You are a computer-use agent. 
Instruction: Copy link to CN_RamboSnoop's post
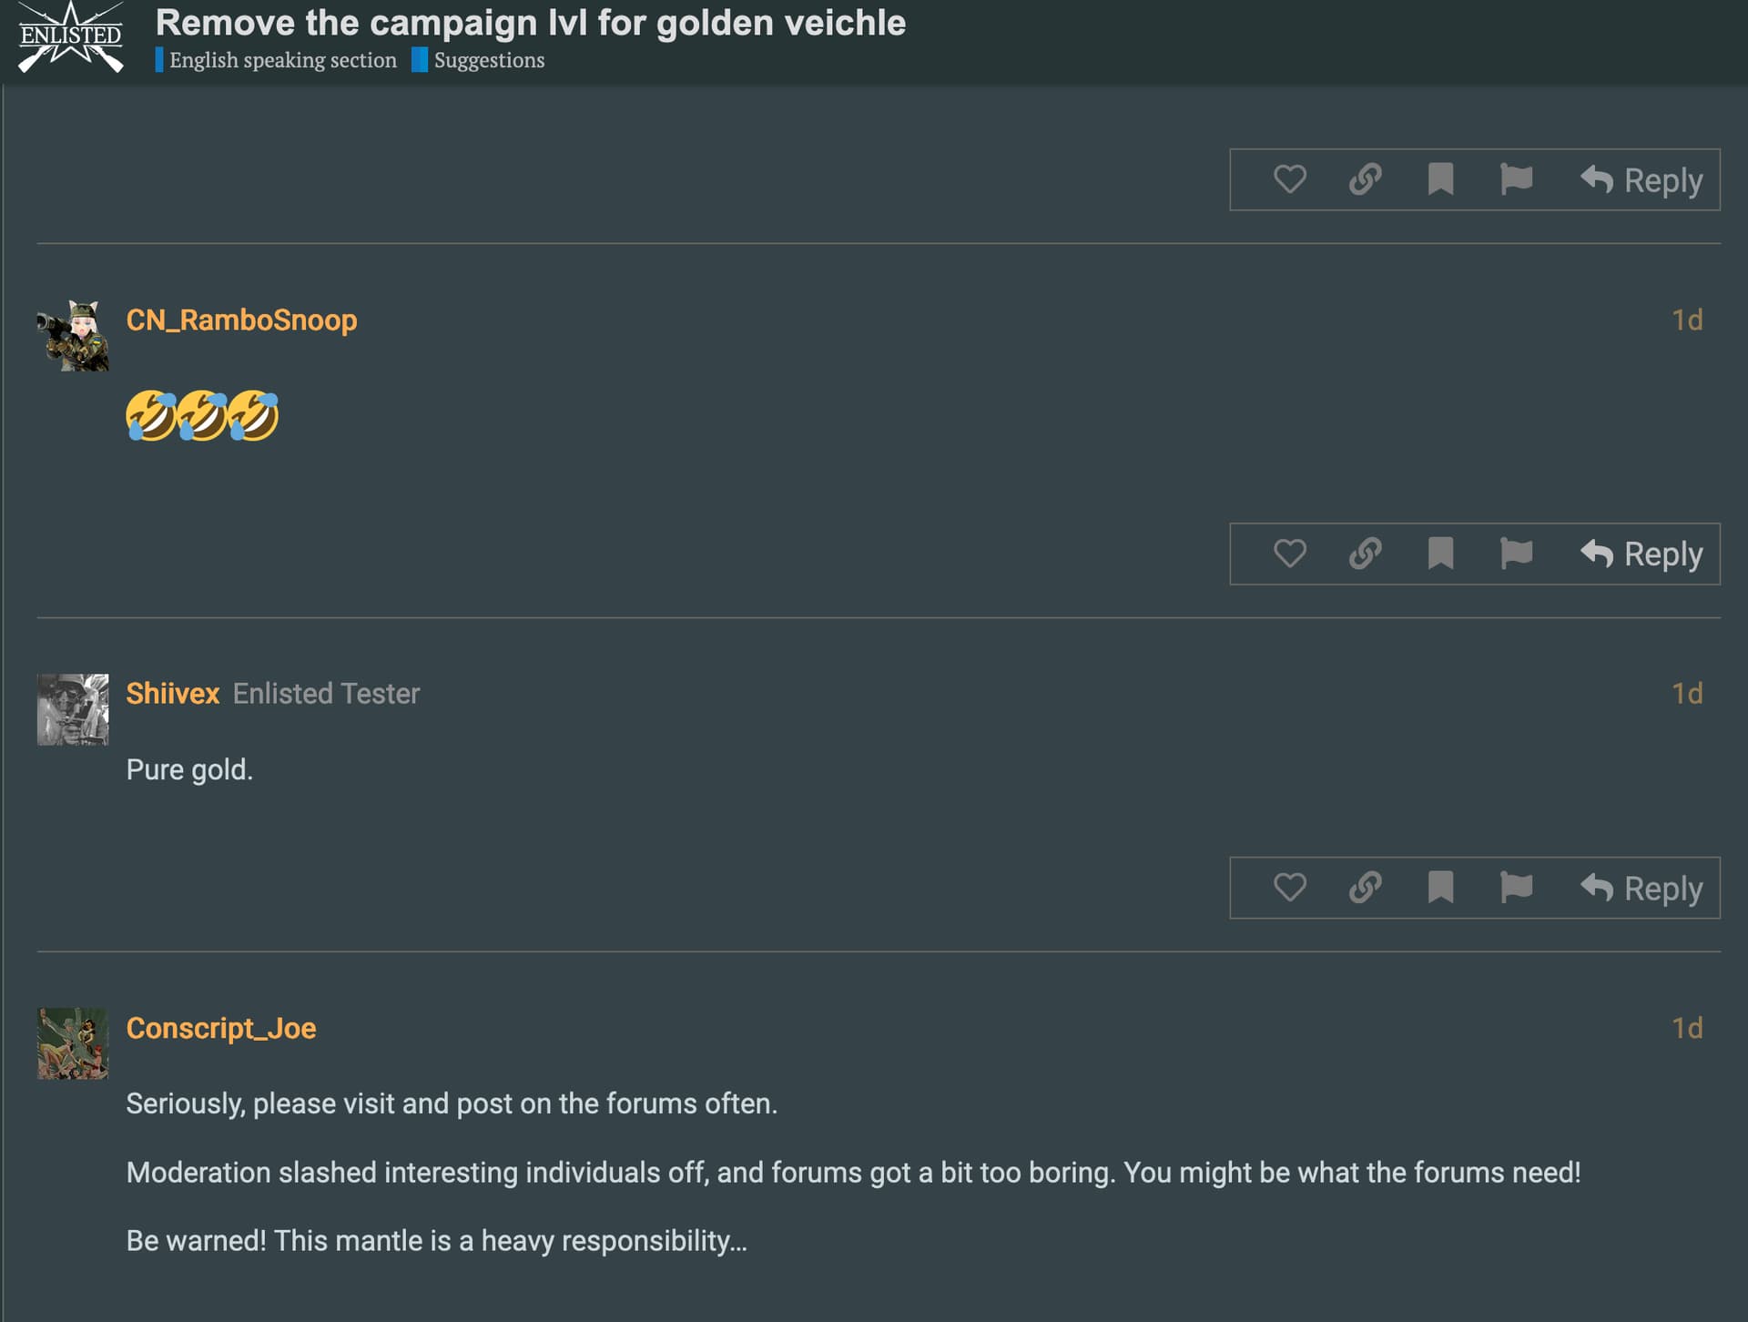click(x=1365, y=554)
